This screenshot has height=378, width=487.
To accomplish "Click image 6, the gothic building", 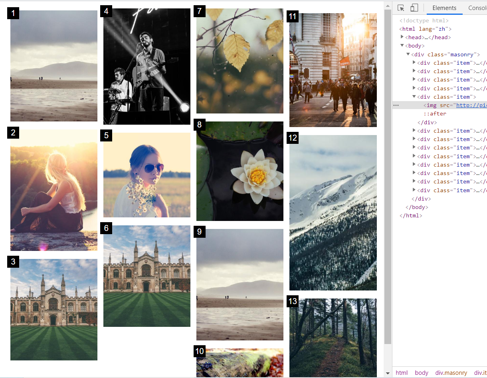I will 147,276.
